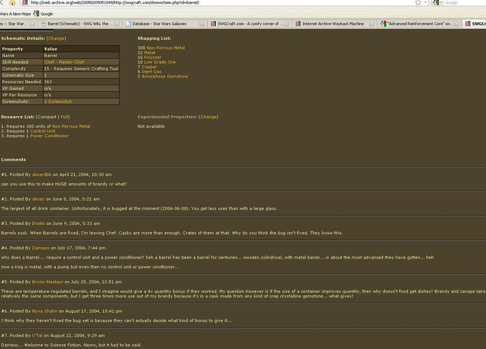The image size is (486, 349).
Task: Open Power Conditioner component link
Action: point(49,136)
